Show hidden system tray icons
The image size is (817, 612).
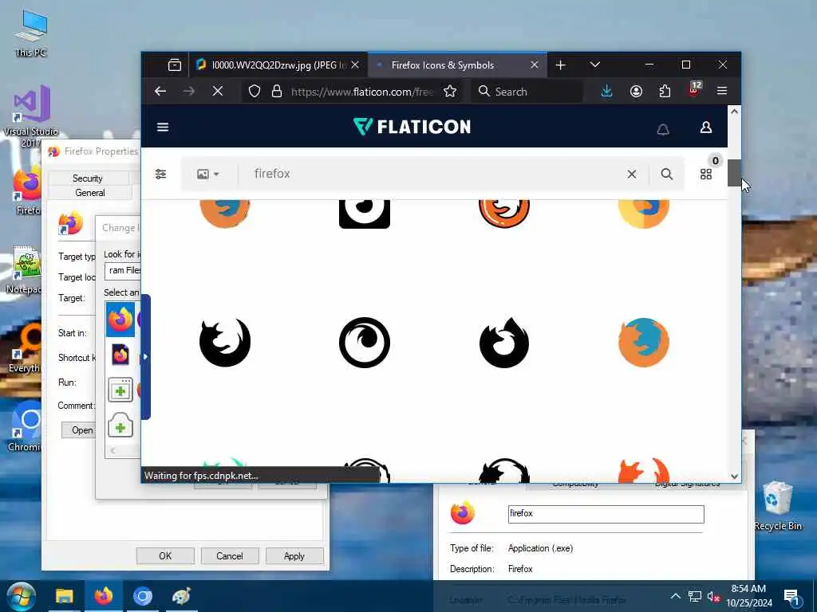tap(675, 596)
